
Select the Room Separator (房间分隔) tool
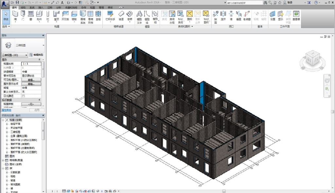[172, 17]
